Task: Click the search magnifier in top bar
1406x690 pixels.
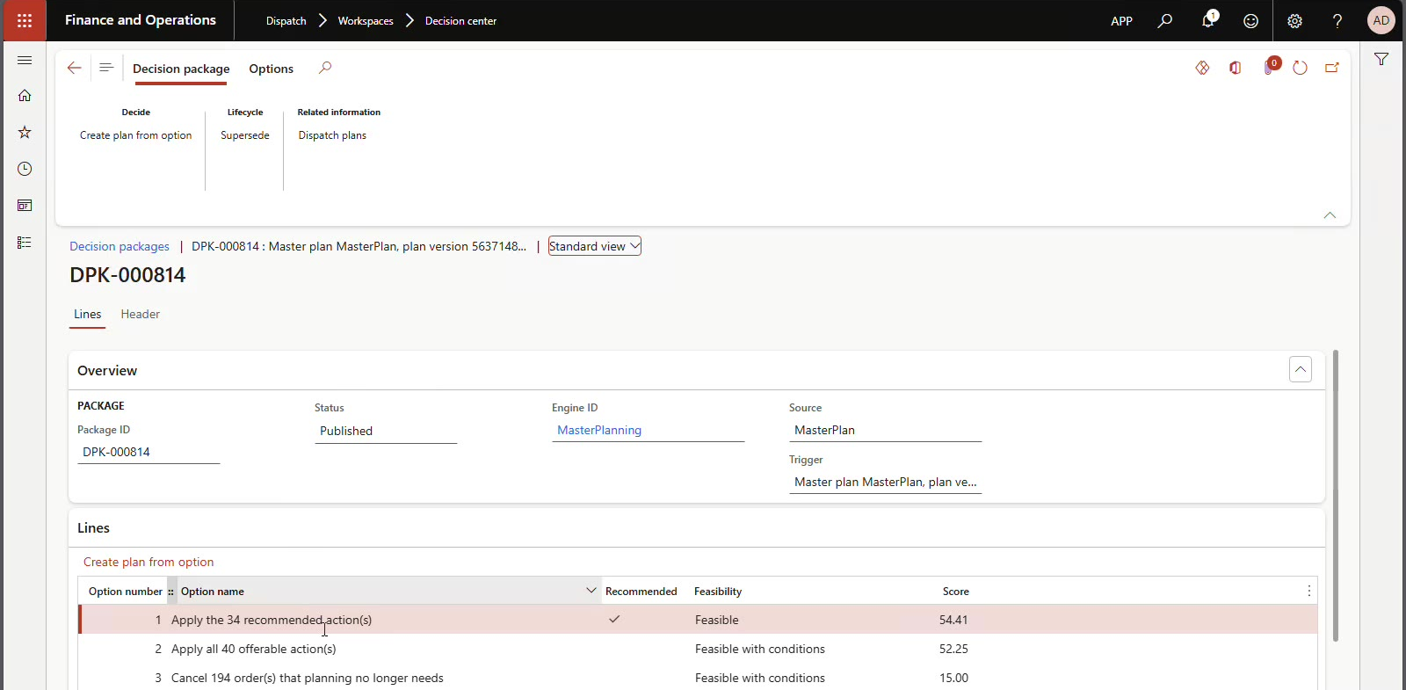Action: pos(1165,20)
